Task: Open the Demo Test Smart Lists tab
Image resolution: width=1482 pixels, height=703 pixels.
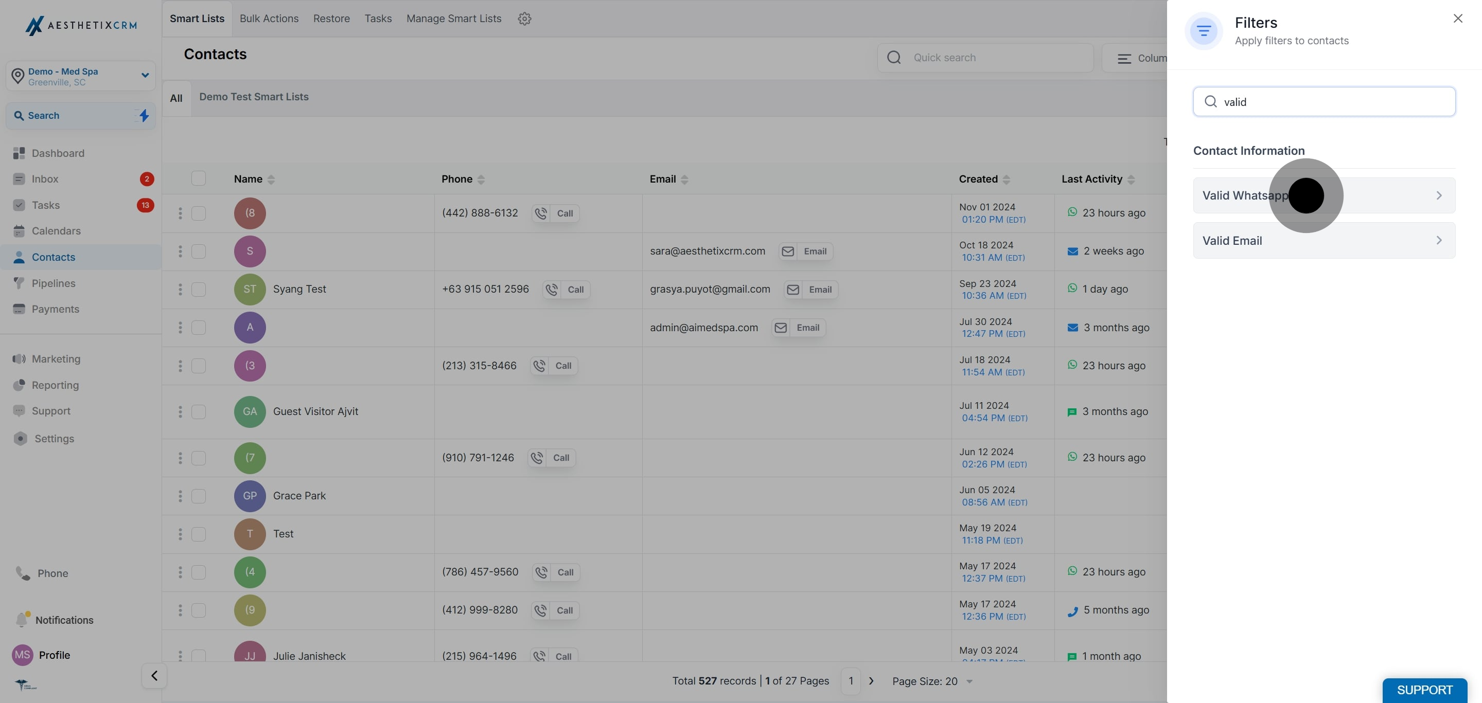Action: tap(254, 97)
